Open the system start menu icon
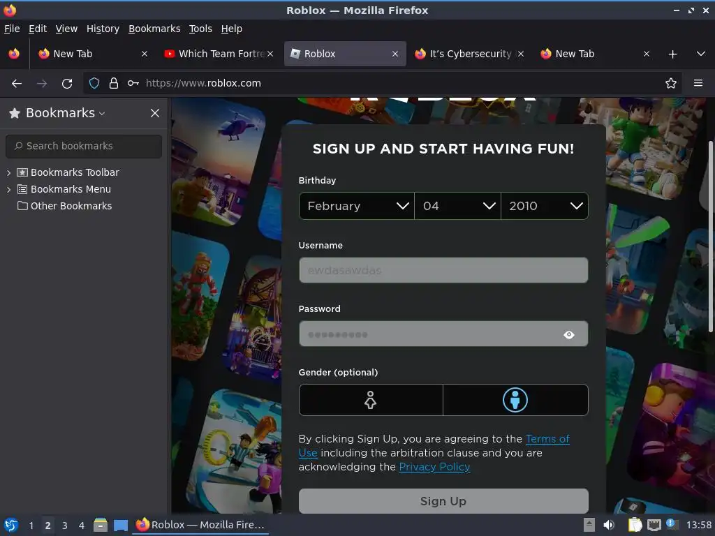715x536 pixels. click(x=11, y=525)
